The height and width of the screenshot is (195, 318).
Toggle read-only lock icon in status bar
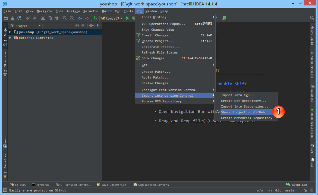pos(306,190)
